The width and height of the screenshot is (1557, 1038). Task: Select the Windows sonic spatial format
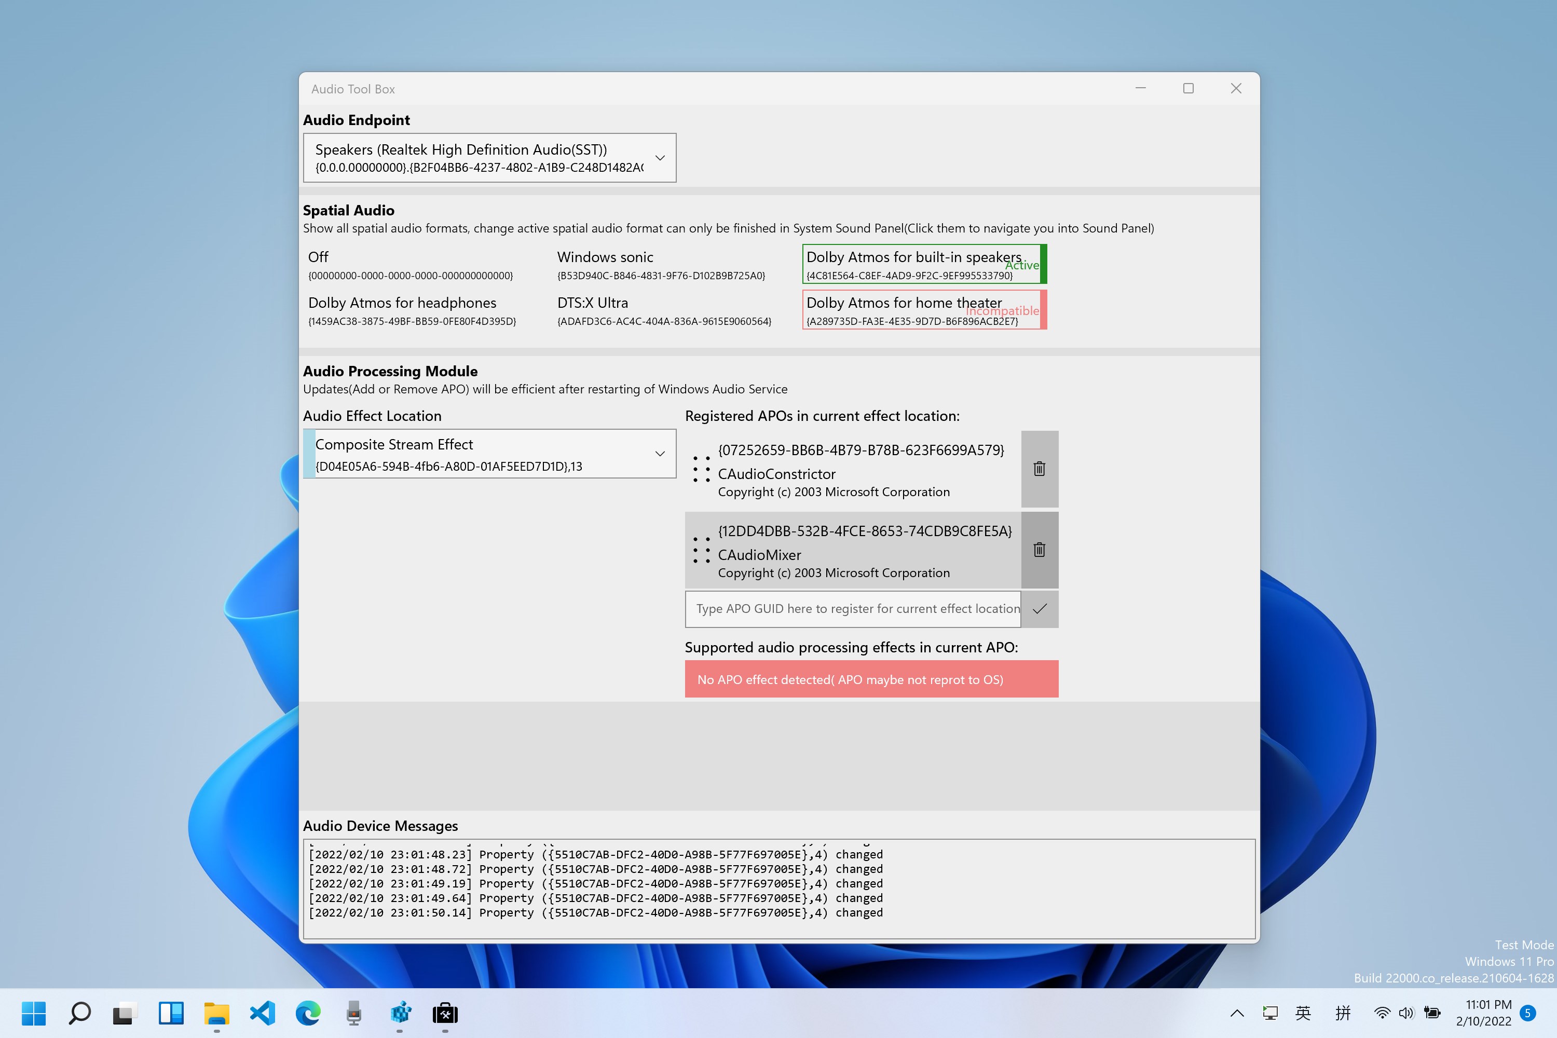click(661, 265)
